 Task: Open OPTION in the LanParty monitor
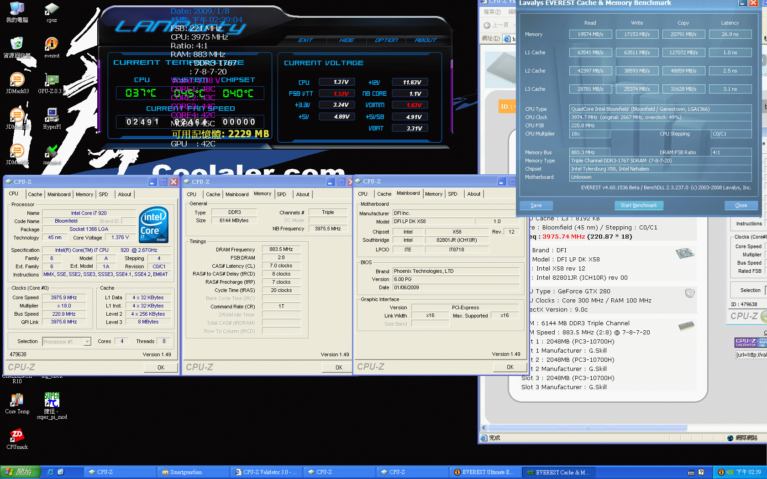click(x=386, y=40)
